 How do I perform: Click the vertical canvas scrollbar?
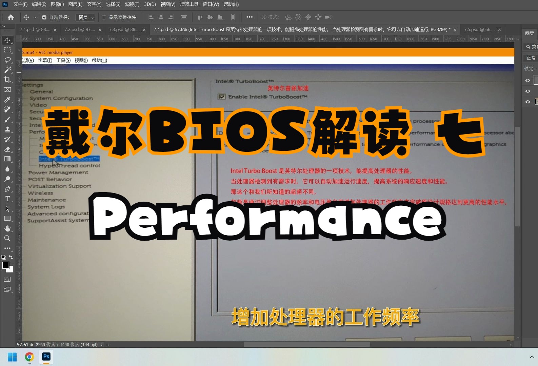(x=517, y=176)
